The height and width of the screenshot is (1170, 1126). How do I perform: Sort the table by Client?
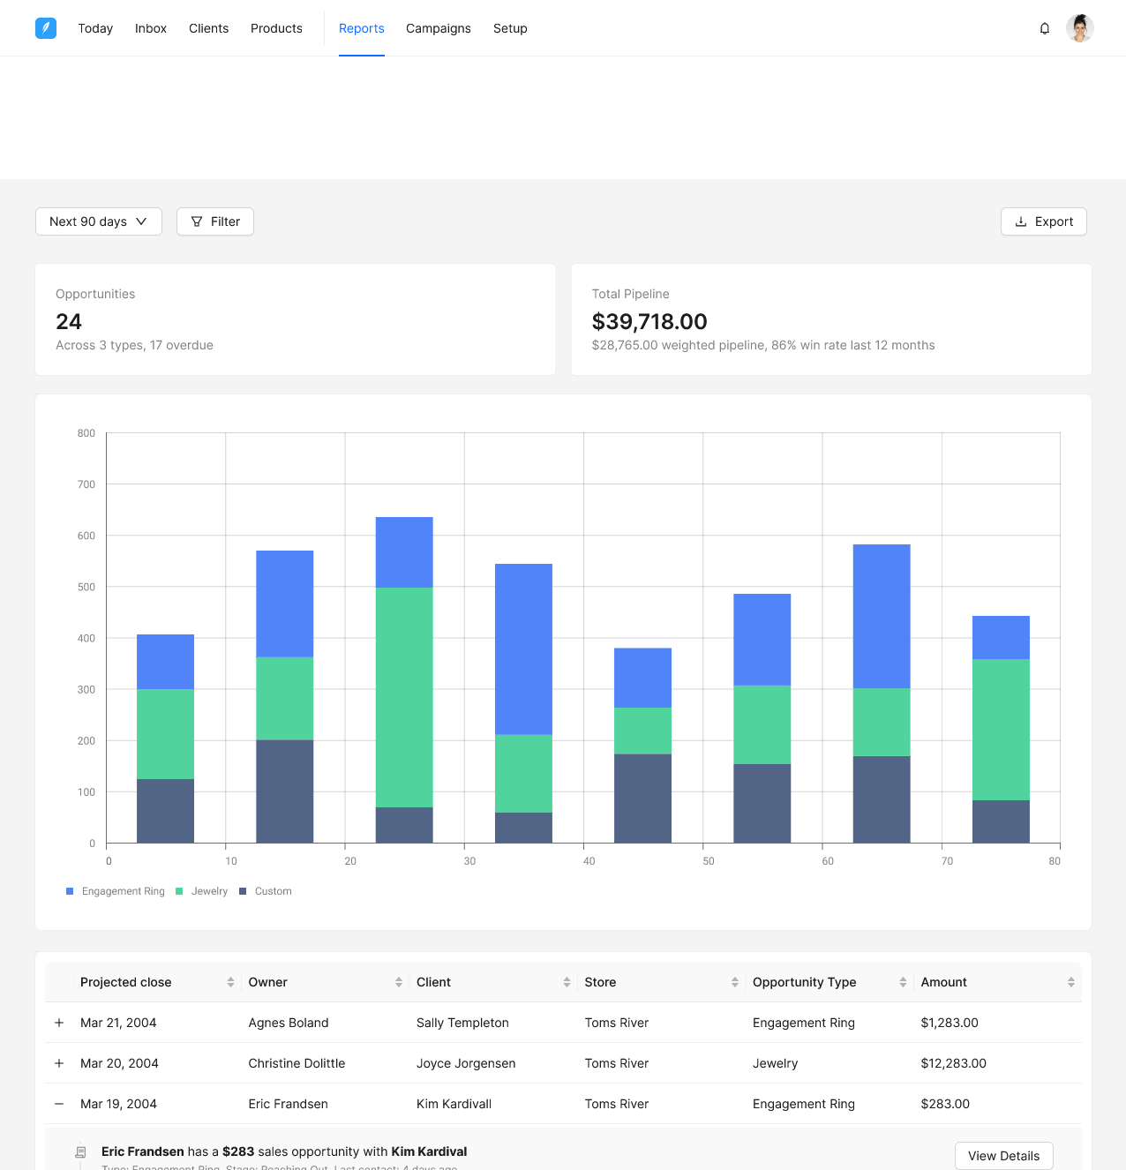pyautogui.click(x=567, y=982)
